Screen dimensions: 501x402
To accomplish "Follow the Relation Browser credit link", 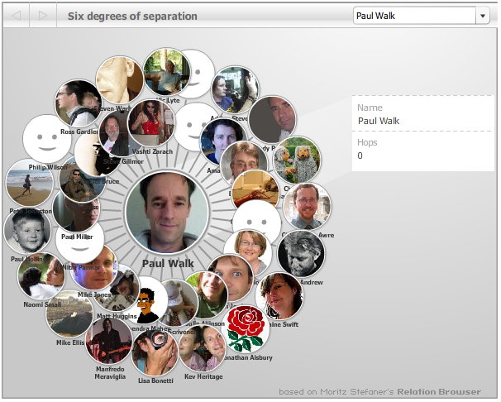I will pos(439,392).
